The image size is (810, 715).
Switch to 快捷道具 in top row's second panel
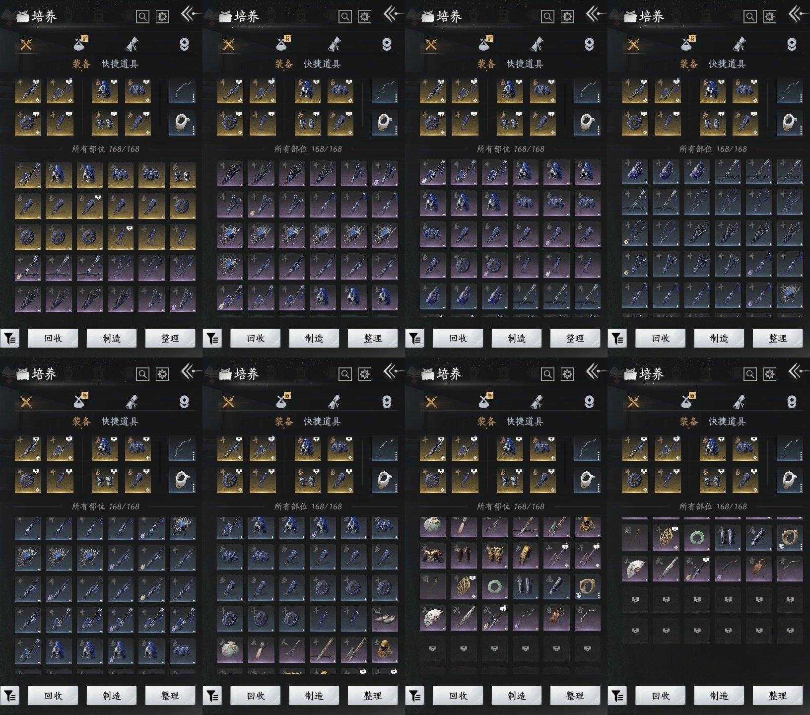[322, 64]
